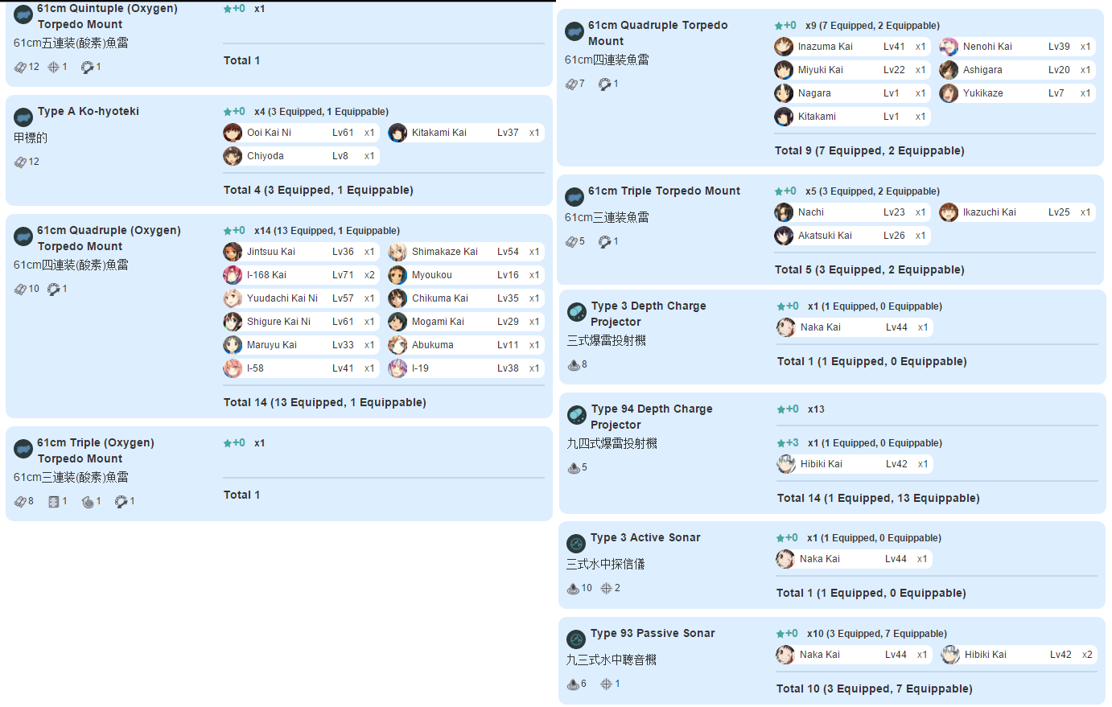
Task: Click Hibiki Kai's avatar under Type 94 Depth Charge Projector
Action: coord(786,464)
